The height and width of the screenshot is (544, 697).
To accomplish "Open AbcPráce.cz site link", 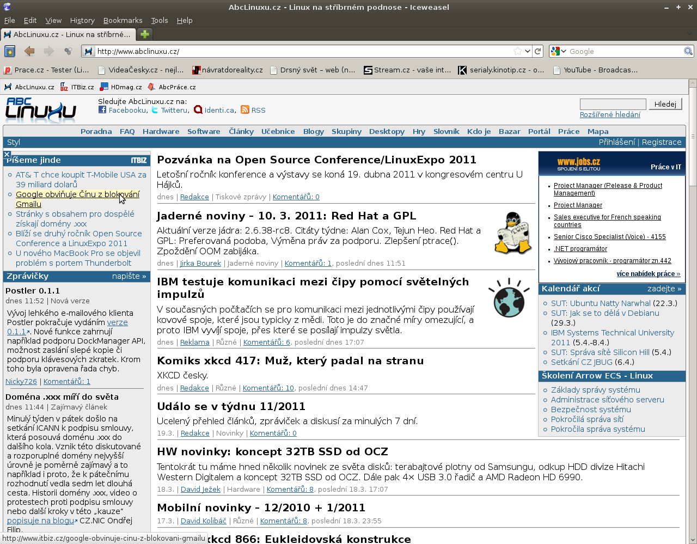I will pos(172,87).
